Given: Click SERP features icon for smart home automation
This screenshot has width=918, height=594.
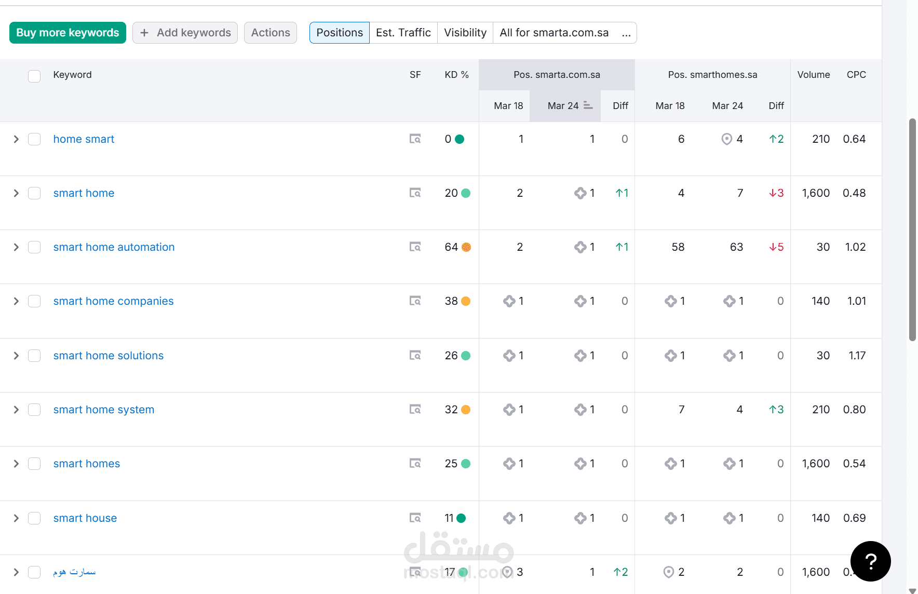Looking at the screenshot, I should (415, 247).
